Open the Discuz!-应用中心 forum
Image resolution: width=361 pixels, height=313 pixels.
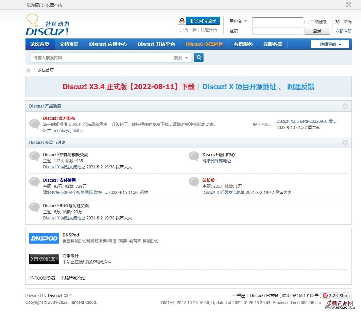coord(219,155)
